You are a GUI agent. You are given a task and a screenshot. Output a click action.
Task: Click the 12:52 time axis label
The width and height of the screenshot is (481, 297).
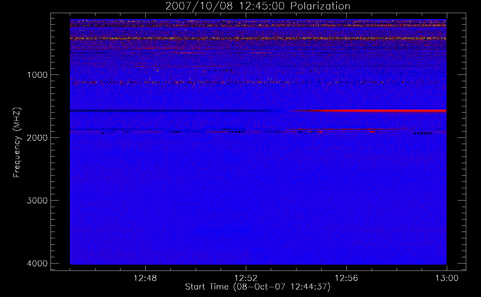point(246,278)
